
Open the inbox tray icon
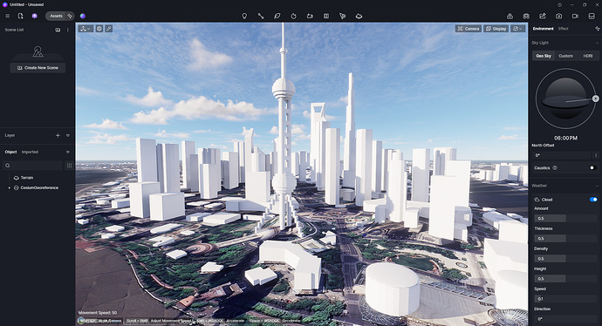point(592,16)
